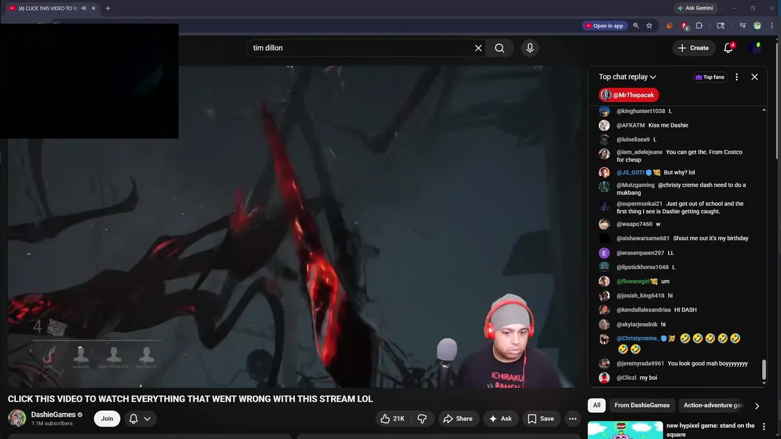The image size is (781, 439).
Task: Dislike the video
Action: point(422,418)
